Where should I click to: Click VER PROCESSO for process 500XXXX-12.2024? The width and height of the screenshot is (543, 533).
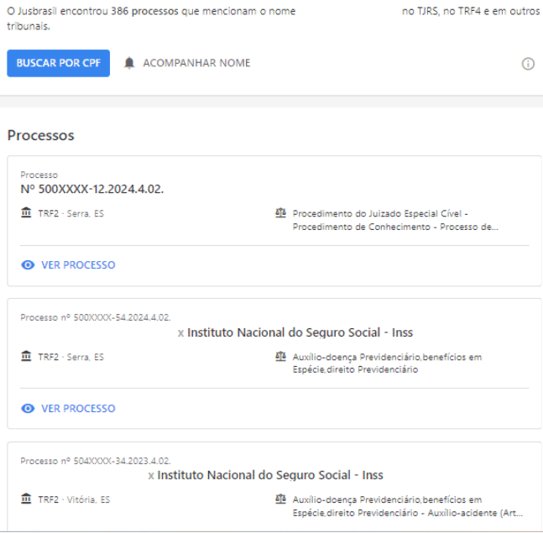pyautogui.click(x=78, y=265)
